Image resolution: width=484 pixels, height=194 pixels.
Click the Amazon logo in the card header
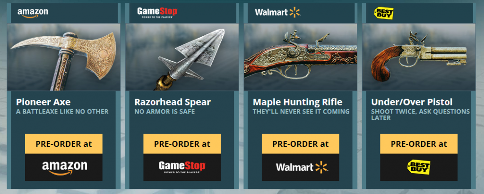(x=33, y=13)
